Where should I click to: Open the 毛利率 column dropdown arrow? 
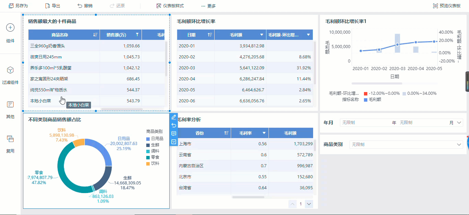point(264,133)
